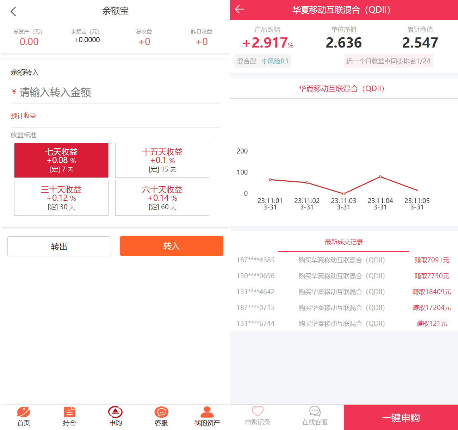Switch to the 最新成交记录 tab

coord(343,242)
